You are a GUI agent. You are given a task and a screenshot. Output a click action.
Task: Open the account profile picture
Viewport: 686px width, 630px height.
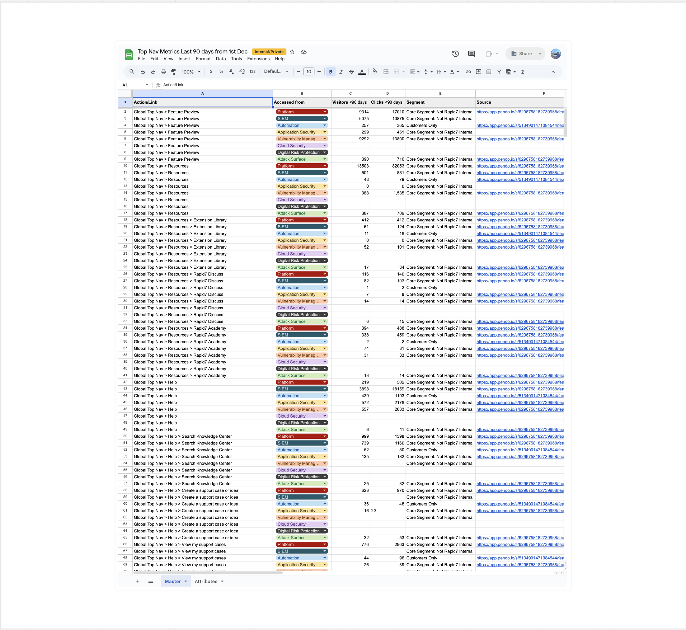556,54
